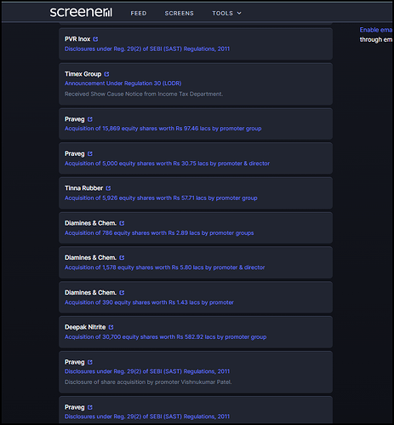Viewport: 394px width, 425px height.
Task: Open external link icon for last Praveg entry
Action: click(x=90, y=407)
